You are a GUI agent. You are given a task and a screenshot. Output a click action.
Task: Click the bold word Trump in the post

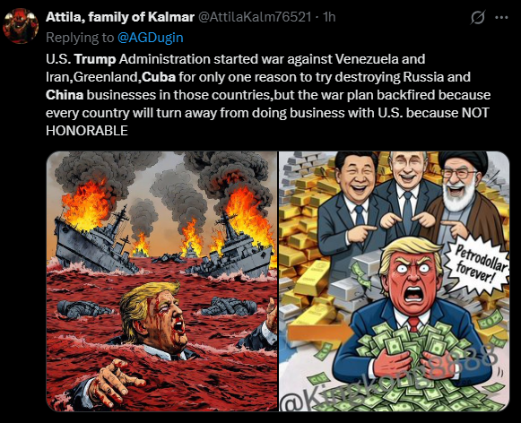coord(95,59)
